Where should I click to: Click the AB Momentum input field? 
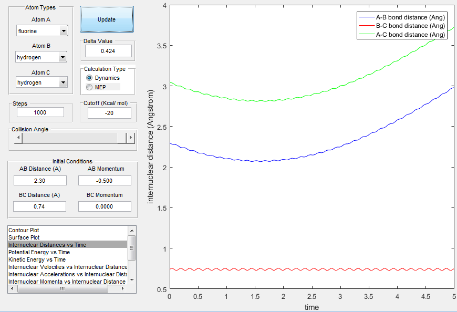point(105,181)
